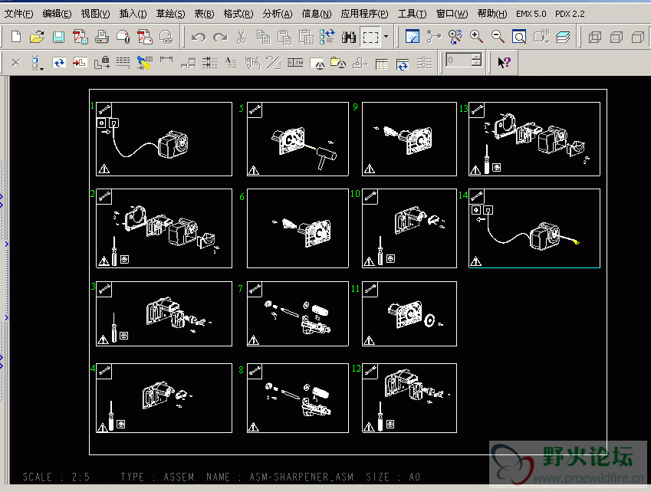Open the EMX 5.0 menu

[531, 14]
